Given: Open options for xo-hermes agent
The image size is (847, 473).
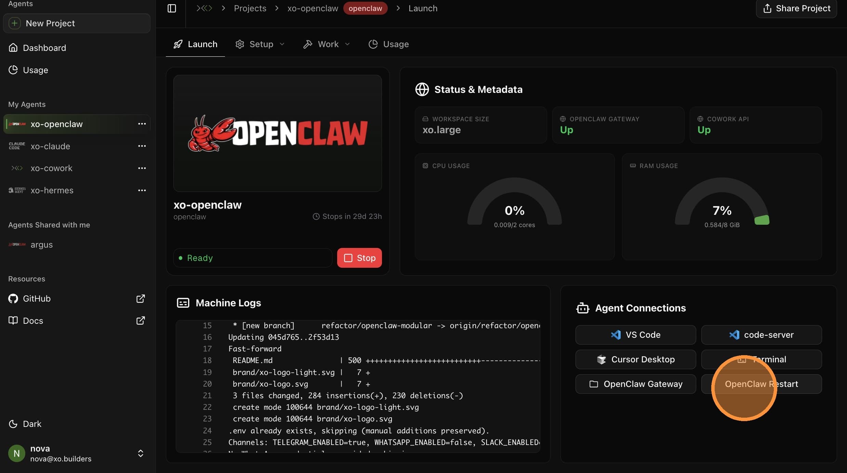Looking at the screenshot, I should click(142, 191).
